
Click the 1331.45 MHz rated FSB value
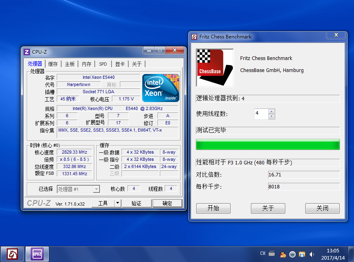coord(74,174)
